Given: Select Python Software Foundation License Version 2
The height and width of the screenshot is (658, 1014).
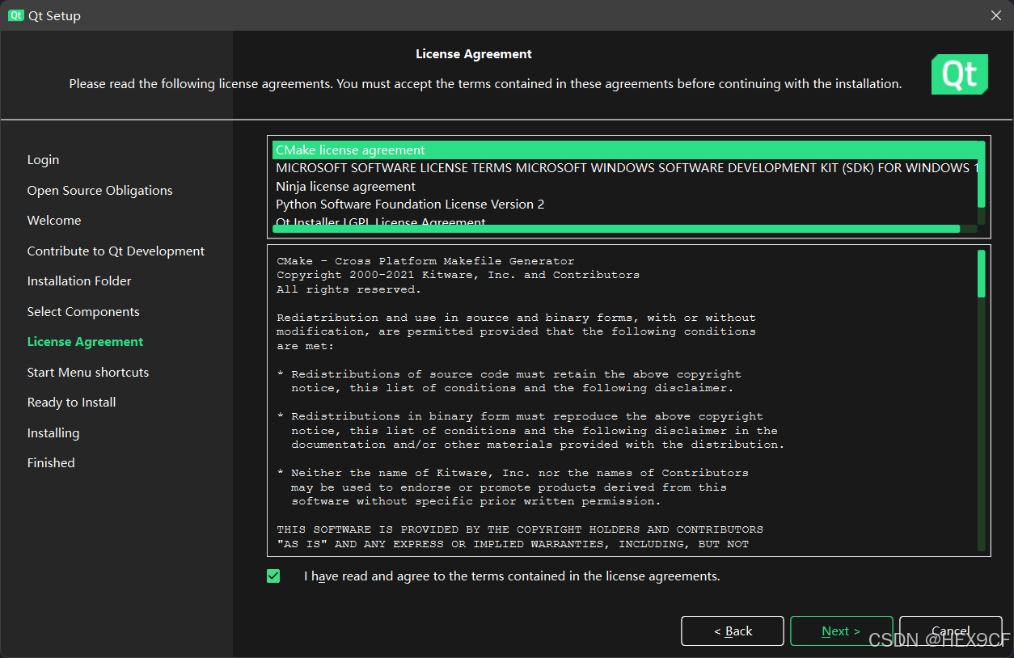Looking at the screenshot, I should coord(625,205).
